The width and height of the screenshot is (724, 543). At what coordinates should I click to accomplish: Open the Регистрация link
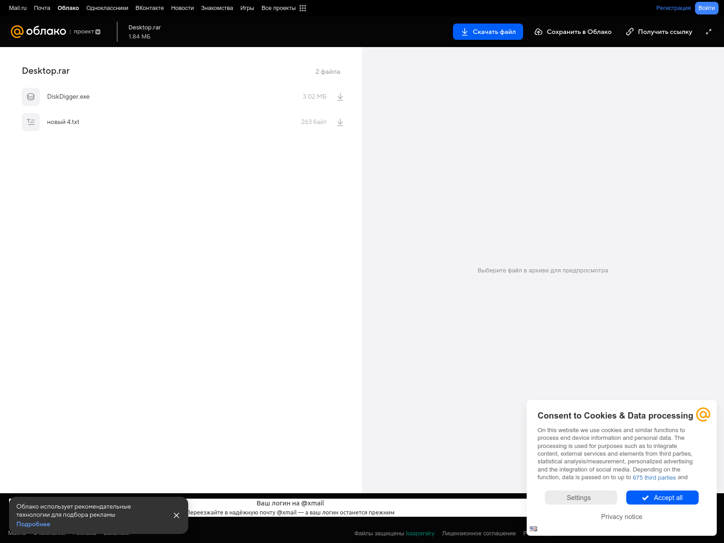pyautogui.click(x=673, y=8)
